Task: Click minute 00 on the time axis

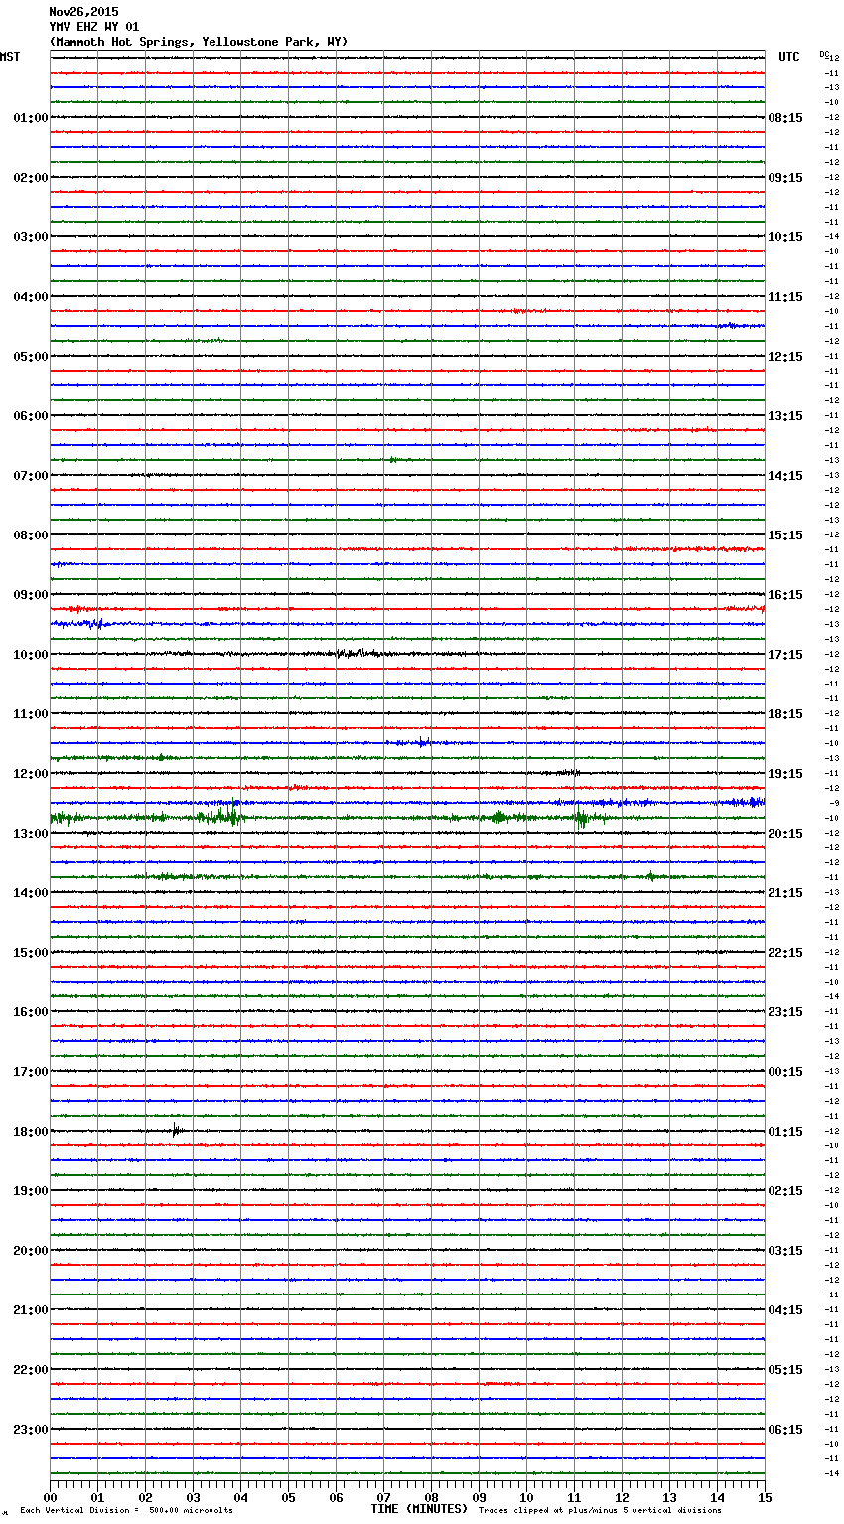Action: 50,1497
